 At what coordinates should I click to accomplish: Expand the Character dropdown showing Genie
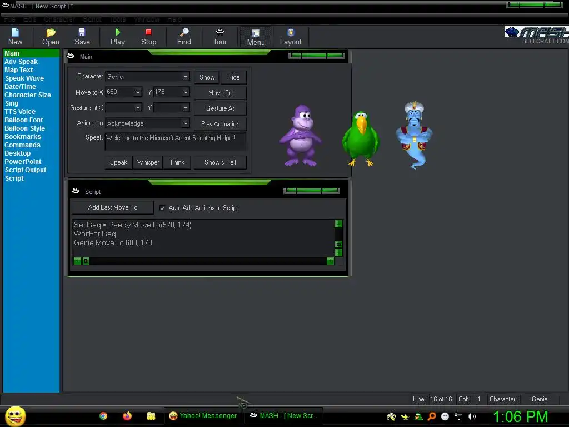coord(186,77)
